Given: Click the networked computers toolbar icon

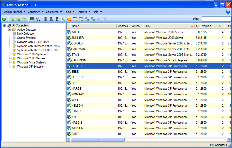Looking at the screenshot, I should point(87,19).
